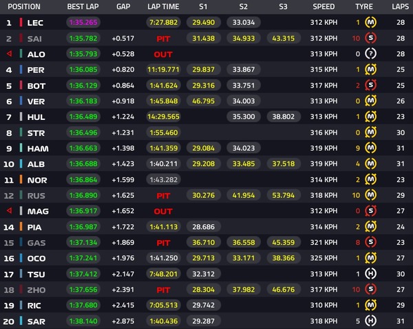Select the TYRE column header
This screenshot has width=413, height=329.
click(x=364, y=7)
